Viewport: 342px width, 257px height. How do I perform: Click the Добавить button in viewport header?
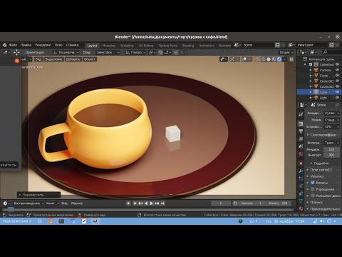coord(73,59)
